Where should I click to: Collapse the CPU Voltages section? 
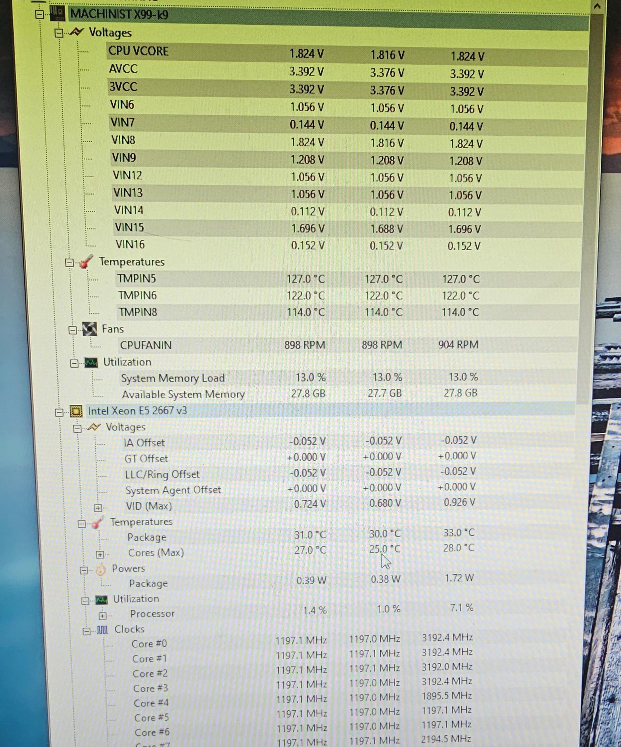77,428
